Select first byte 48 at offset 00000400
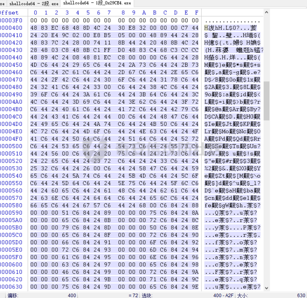This screenshot has width=307, height=298. click(35, 28)
